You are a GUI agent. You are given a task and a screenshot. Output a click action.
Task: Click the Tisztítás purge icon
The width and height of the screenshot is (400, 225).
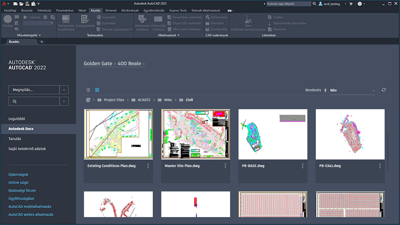click(x=269, y=17)
